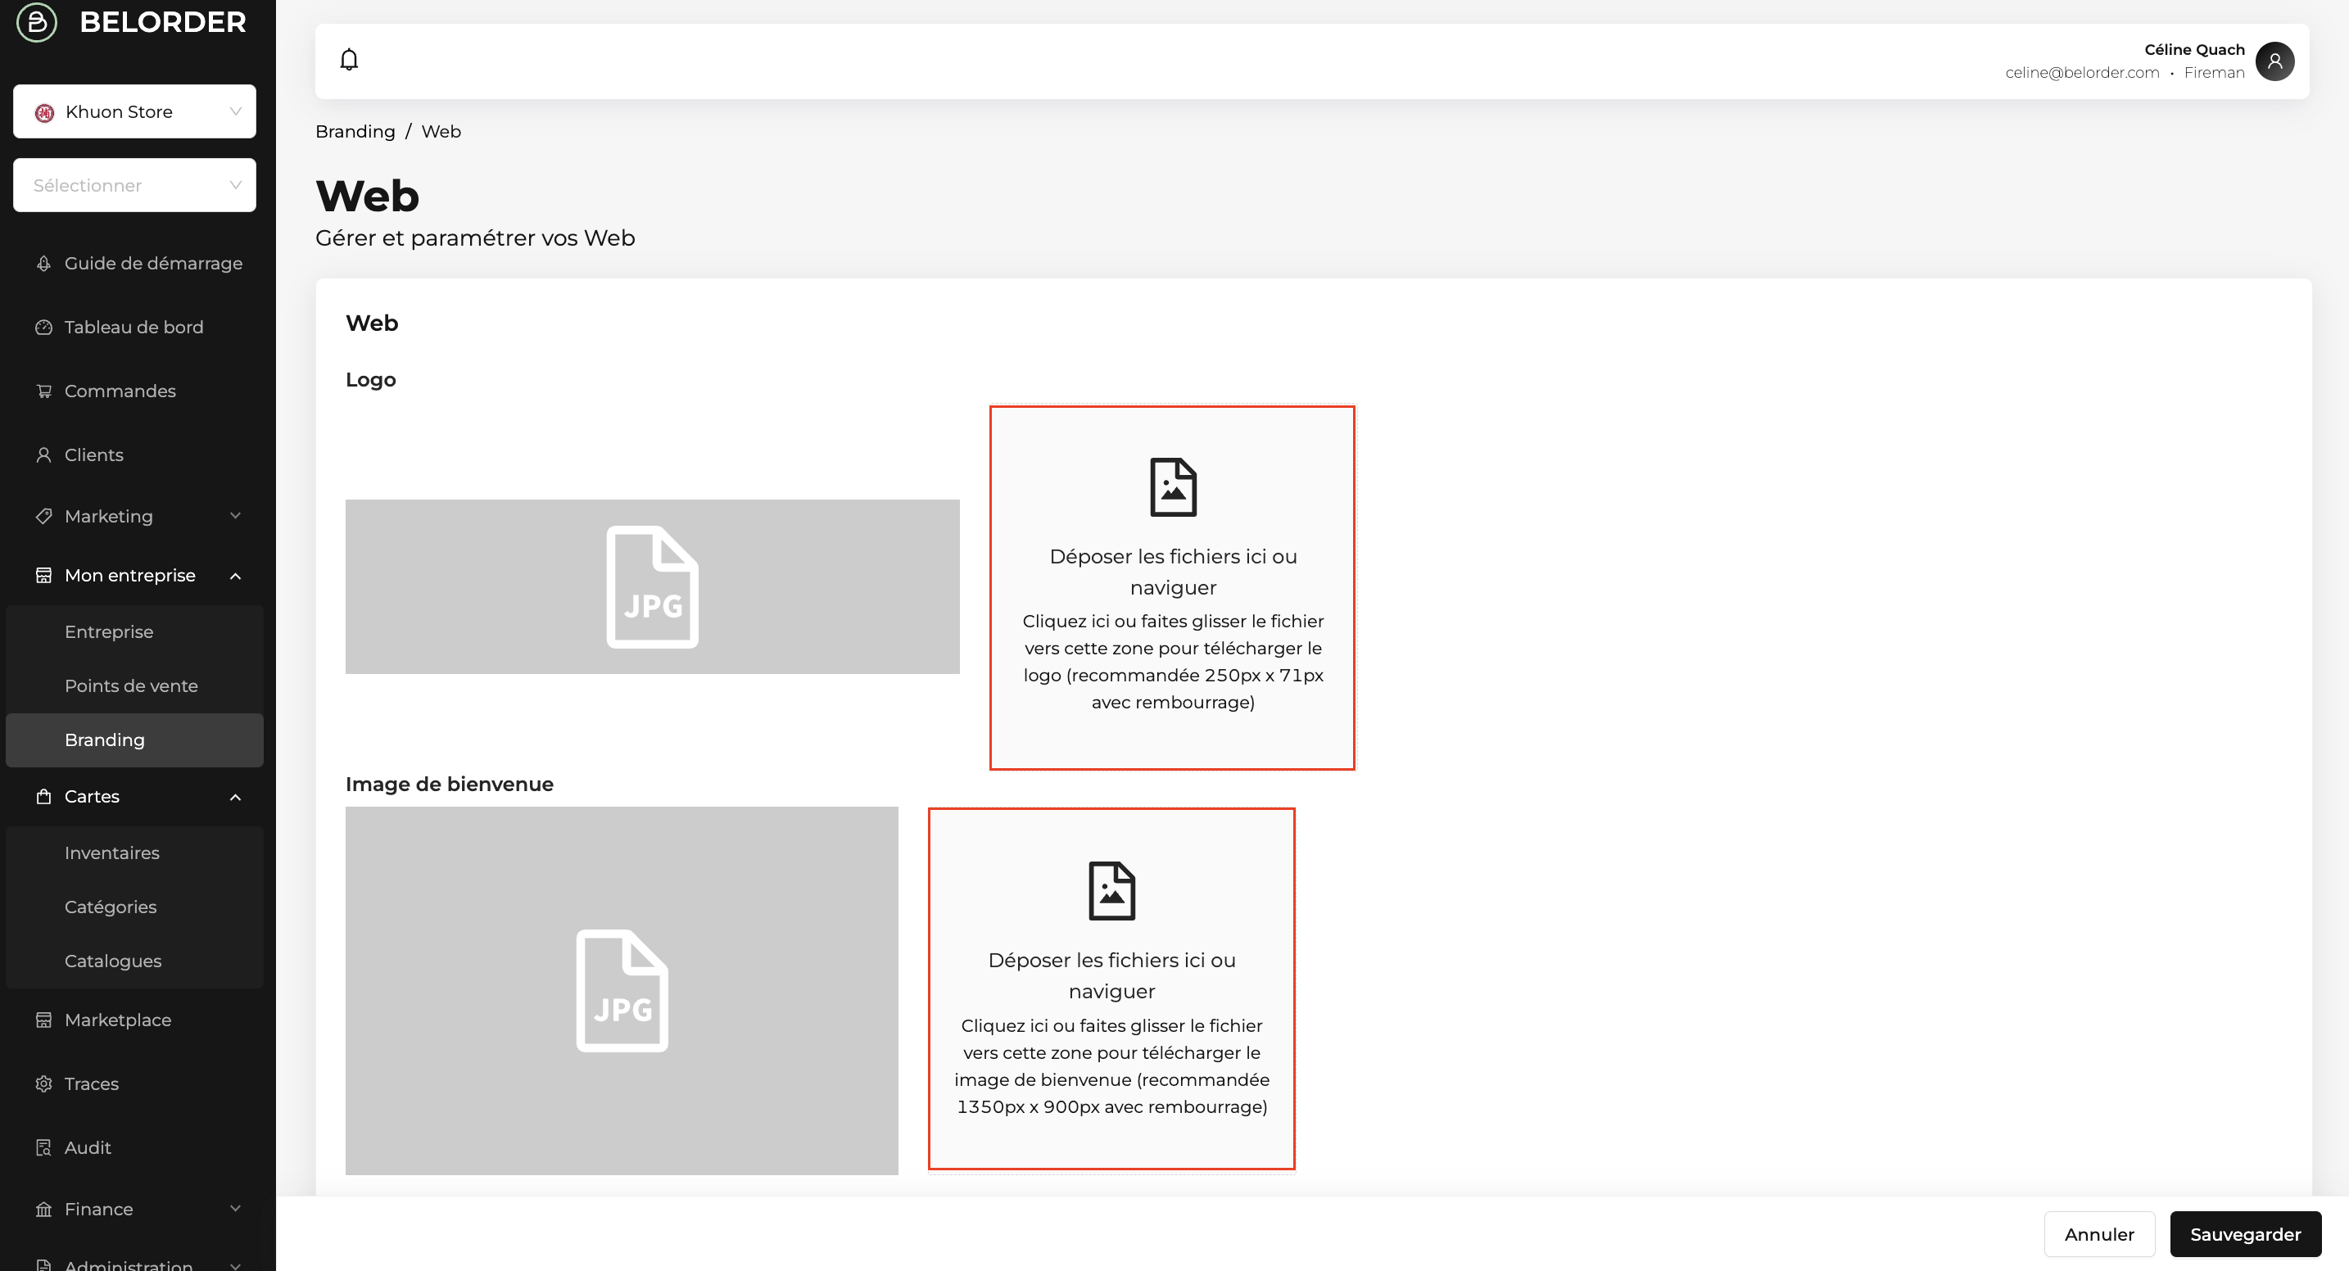Click the gear icon beside Traces

click(x=43, y=1084)
